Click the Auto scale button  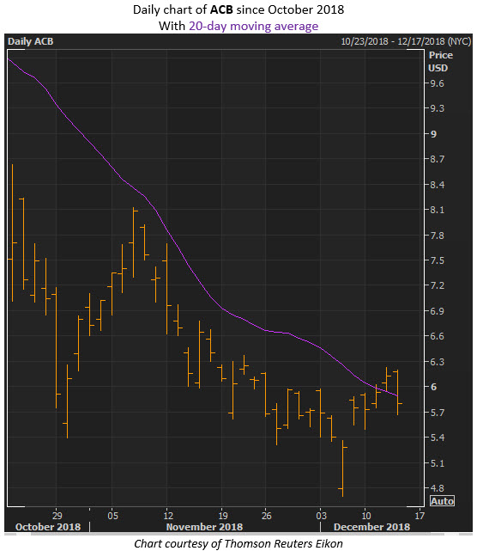point(442,501)
